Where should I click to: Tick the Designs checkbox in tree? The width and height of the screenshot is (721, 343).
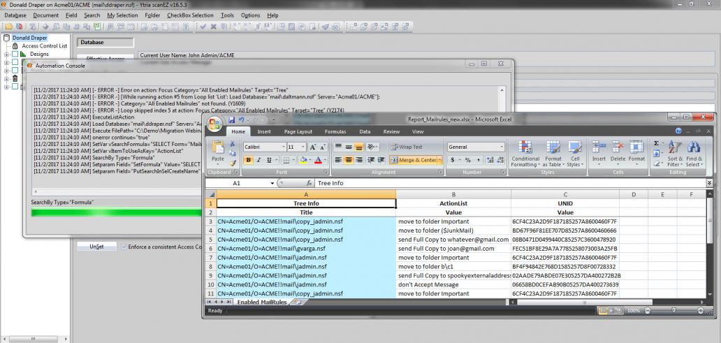15,54
